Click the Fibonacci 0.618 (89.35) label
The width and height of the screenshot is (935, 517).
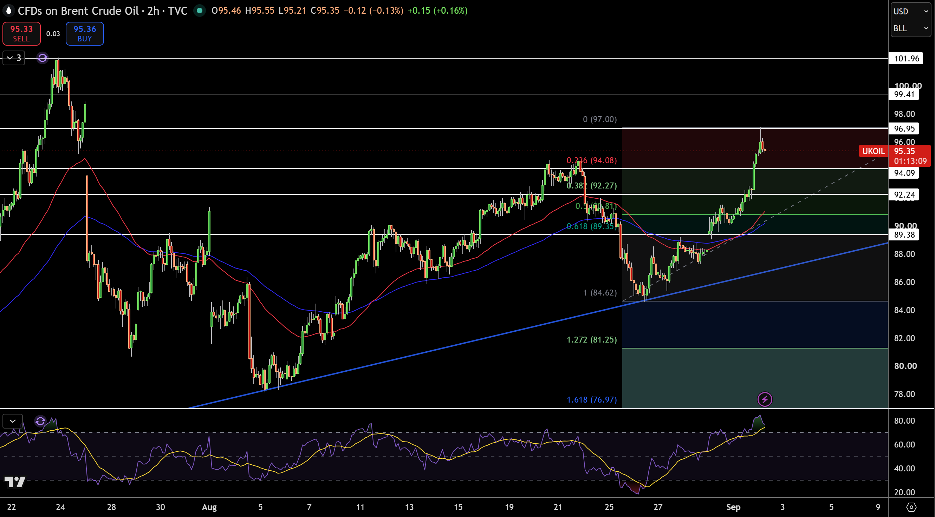[x=592, y=226]
